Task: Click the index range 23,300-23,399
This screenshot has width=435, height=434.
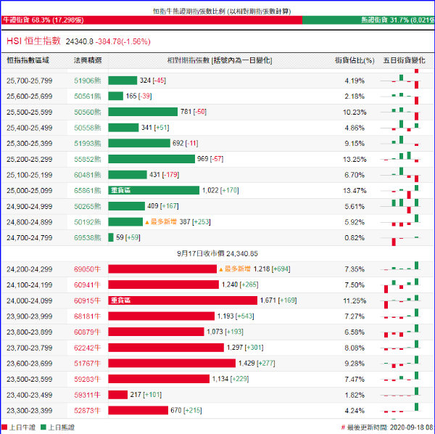Action: click(x=30, y=411)
